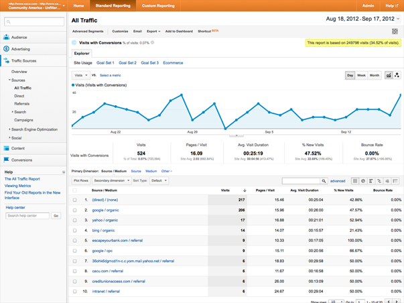Set graph interval to Week

click(x=361, y=75)
